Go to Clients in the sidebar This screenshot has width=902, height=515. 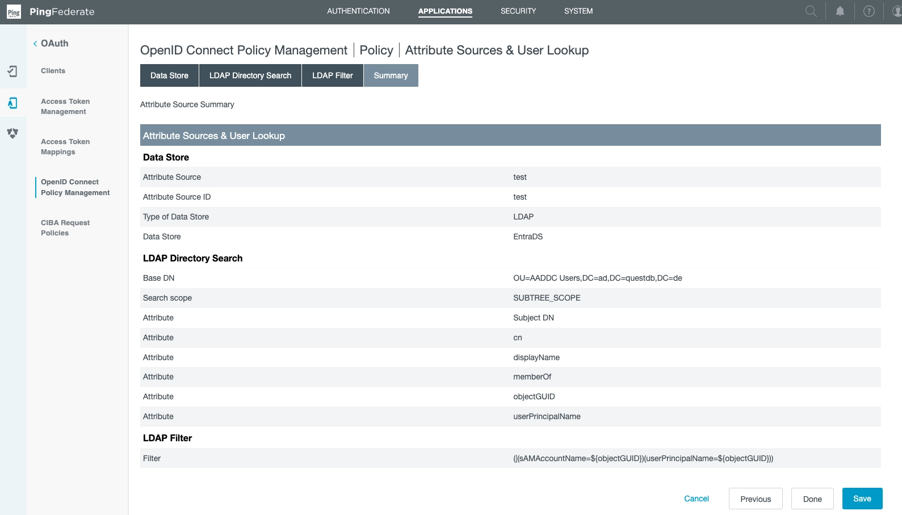[x=53, y=71]
